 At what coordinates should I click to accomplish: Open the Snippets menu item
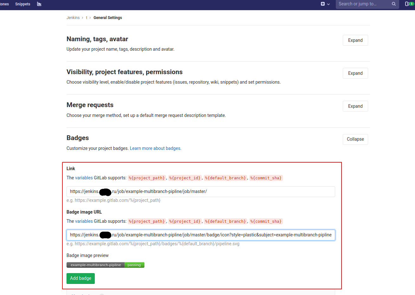(x=23, y=4)
